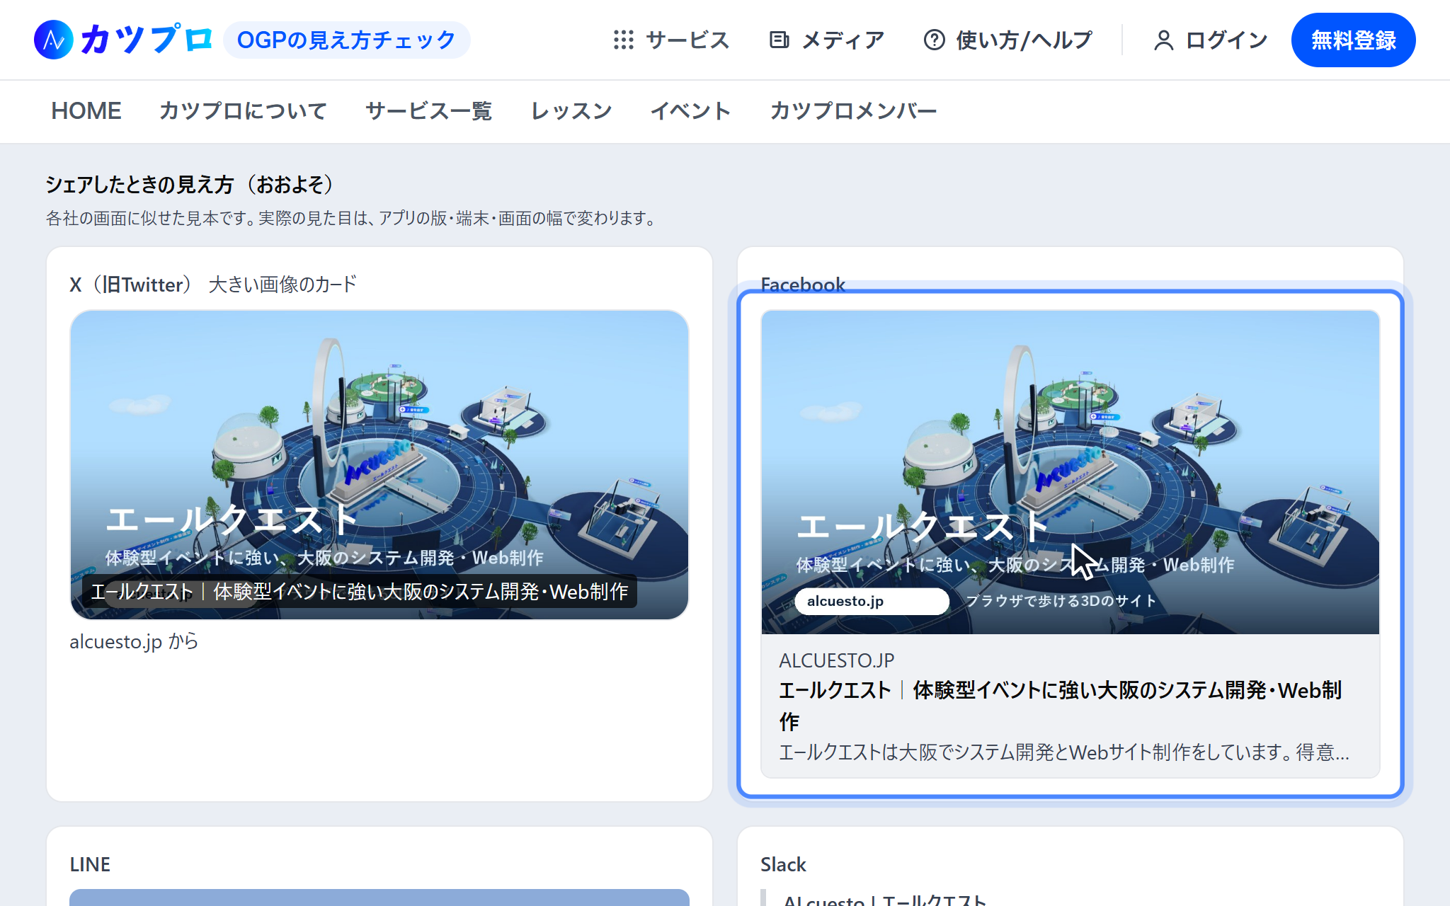Open サービス一覧 menu item
This screenshot has height=906, width=1450.
click(428, 111)
